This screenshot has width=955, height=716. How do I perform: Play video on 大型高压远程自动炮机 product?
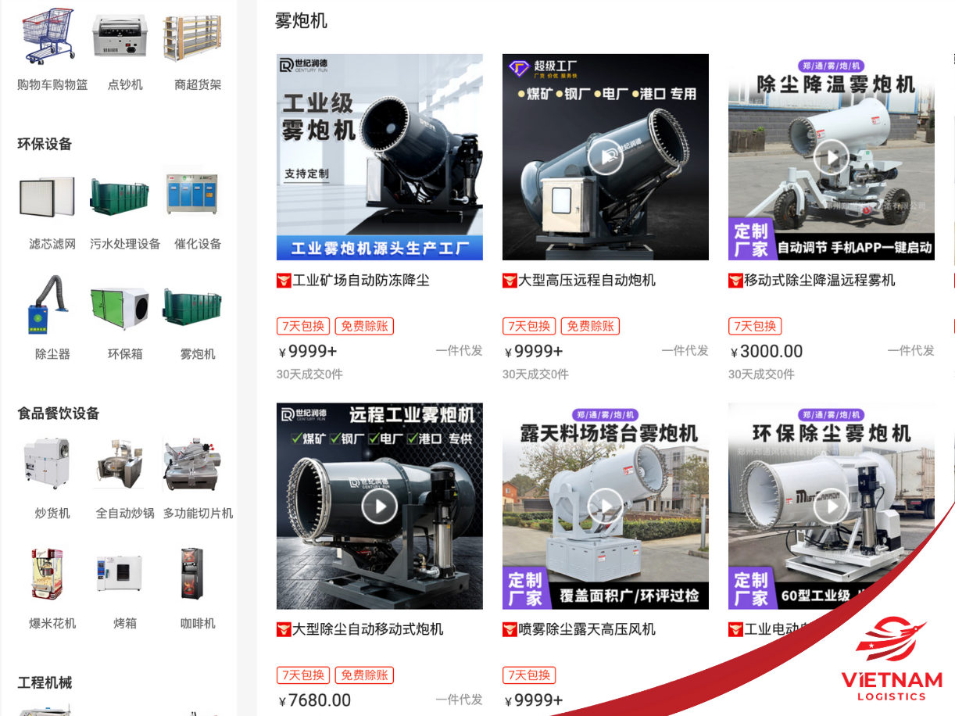click(x=605, y=157)
